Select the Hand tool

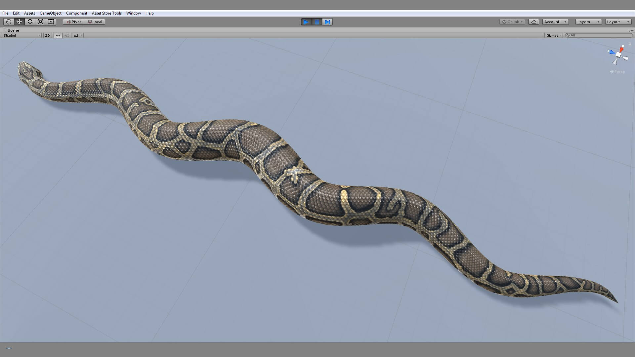tap(9, 22)
